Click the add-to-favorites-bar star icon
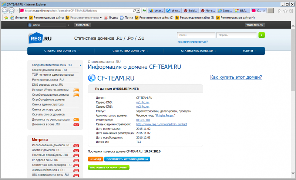Image resolution: width=296 pixels, height=180 pixels. click(x=6, y=17)
